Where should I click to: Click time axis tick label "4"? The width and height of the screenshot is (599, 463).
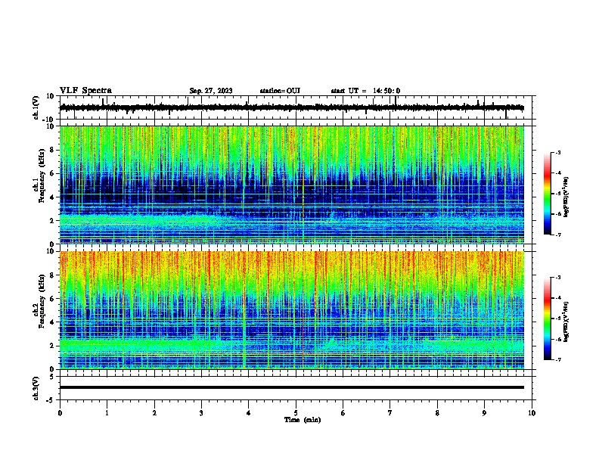249,413
